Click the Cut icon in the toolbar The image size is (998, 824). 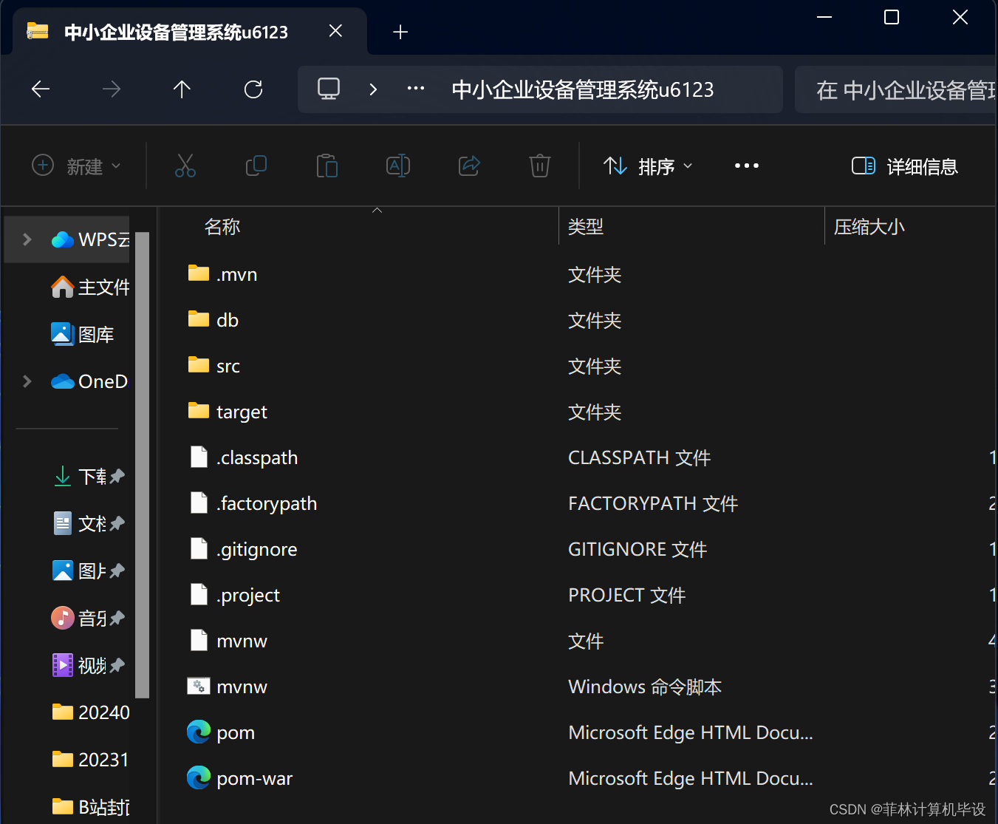pyautogui.click(x=185, y=166)
